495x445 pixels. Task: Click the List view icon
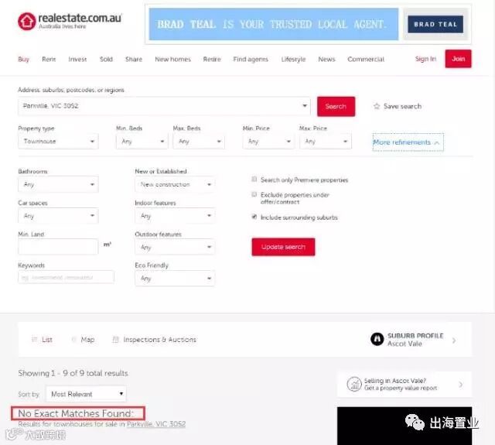click(34, 340)
